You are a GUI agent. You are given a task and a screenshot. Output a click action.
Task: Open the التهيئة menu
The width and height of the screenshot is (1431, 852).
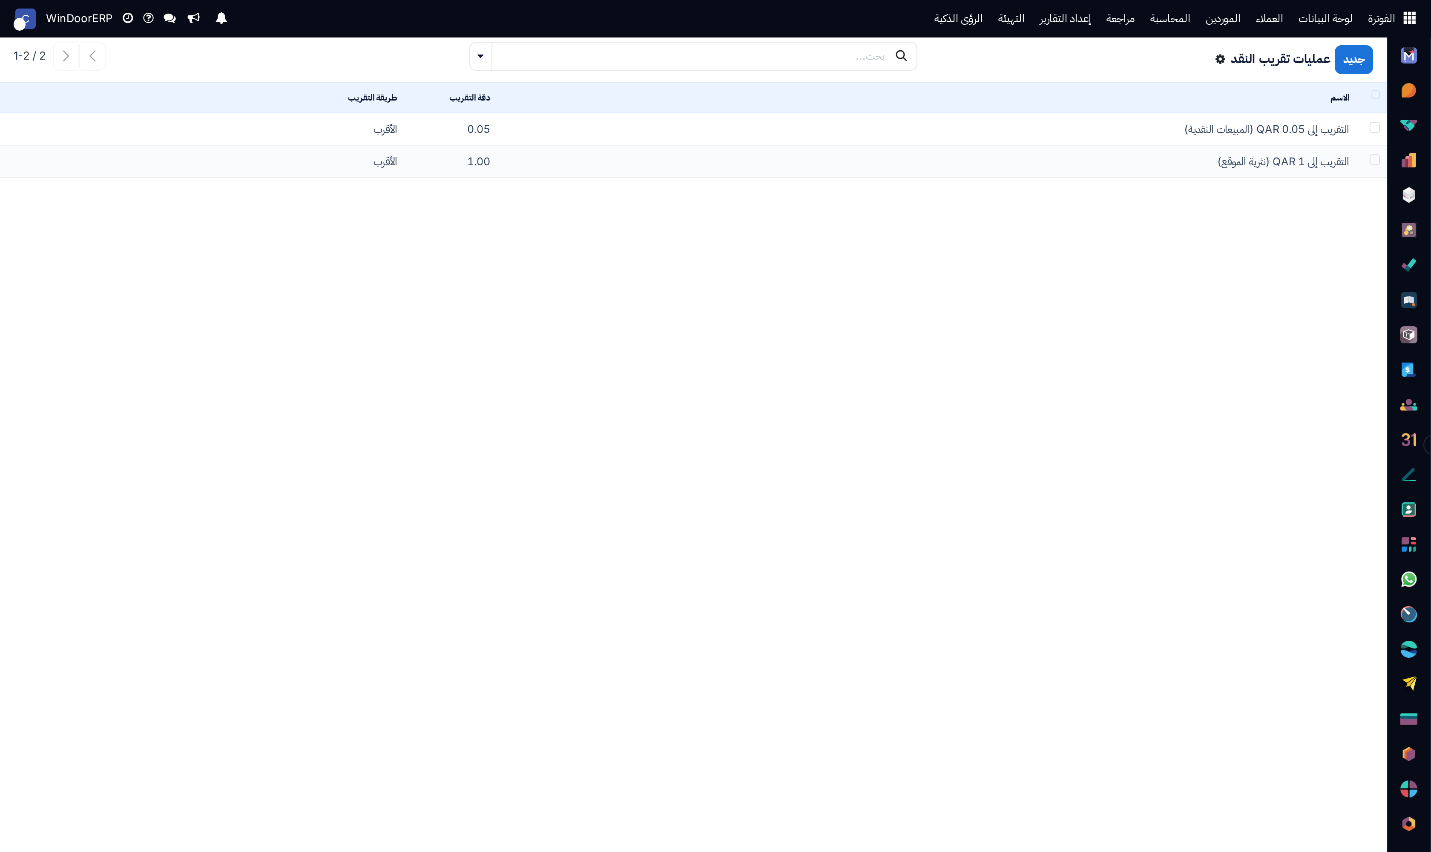coord(1011,18)
